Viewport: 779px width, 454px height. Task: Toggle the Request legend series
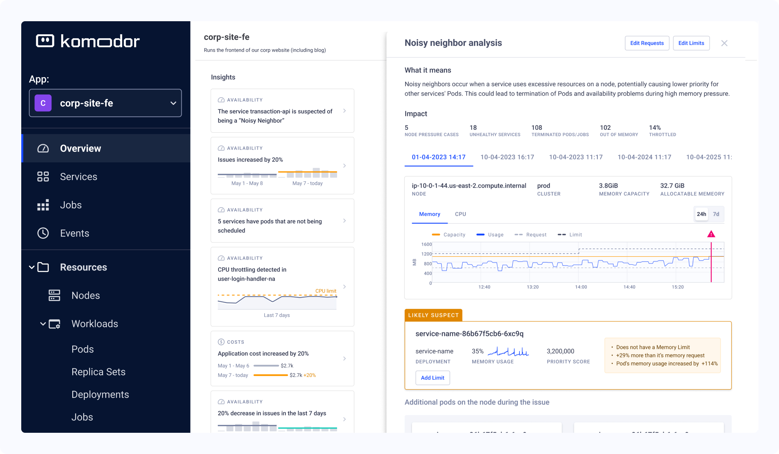pyautogui.click(x=530, y=235)
